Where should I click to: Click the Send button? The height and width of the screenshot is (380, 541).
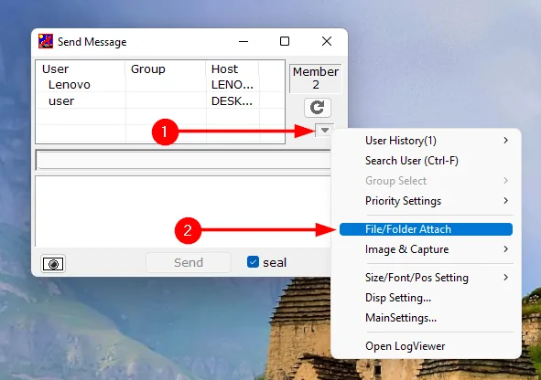[189, 263]
